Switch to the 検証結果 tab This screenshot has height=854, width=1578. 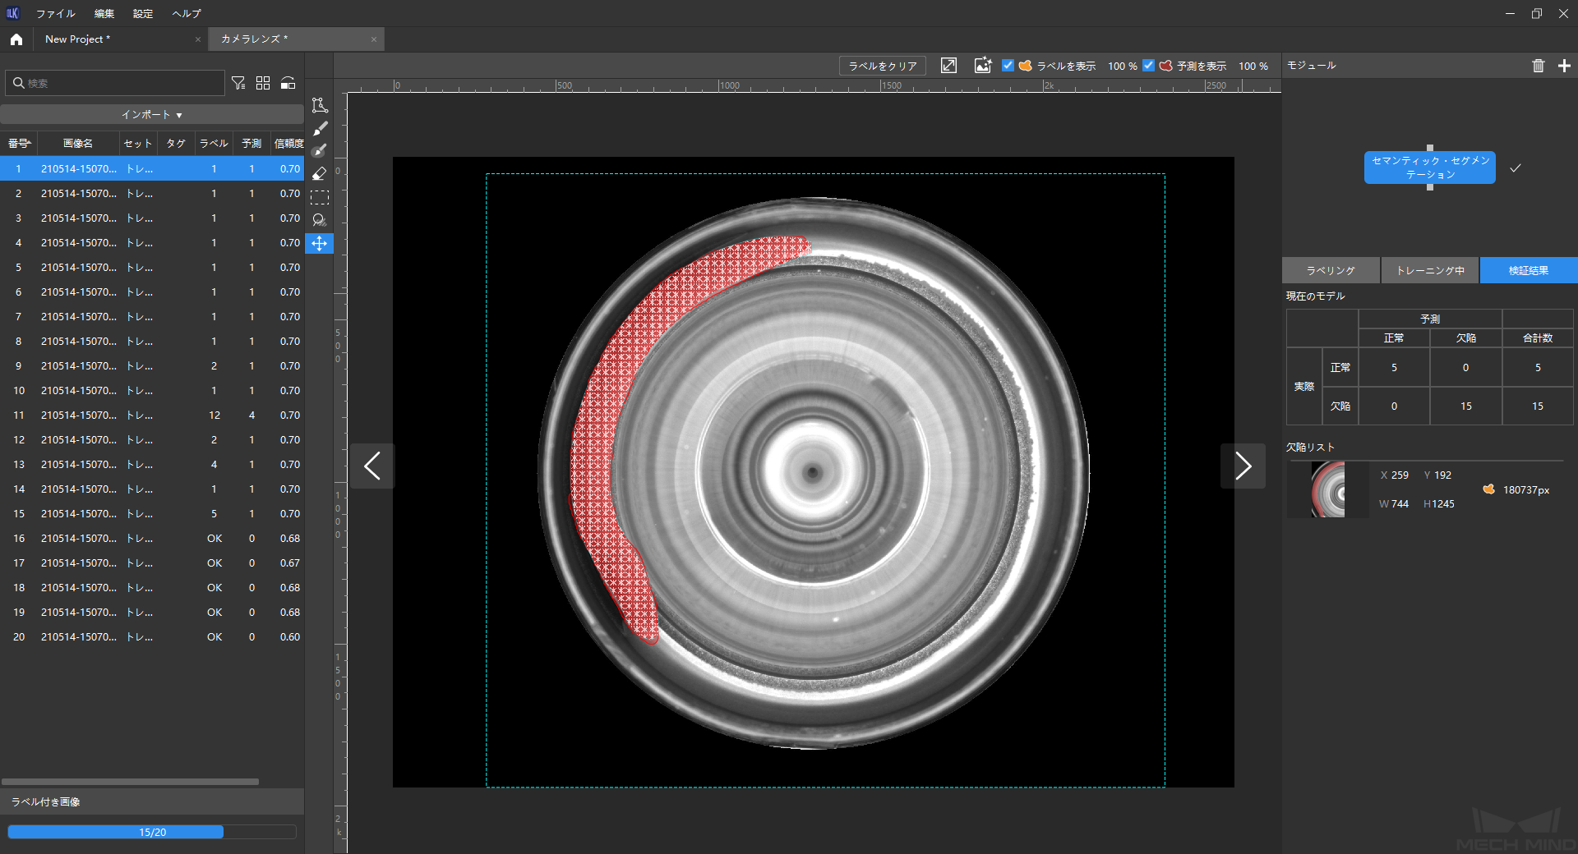pos(1529,270)
